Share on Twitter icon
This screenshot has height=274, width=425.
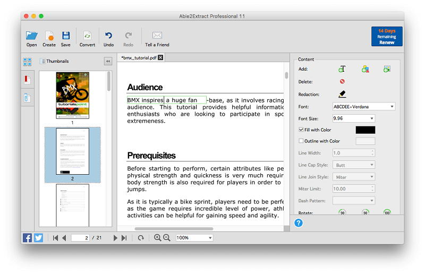pos(38,238)
